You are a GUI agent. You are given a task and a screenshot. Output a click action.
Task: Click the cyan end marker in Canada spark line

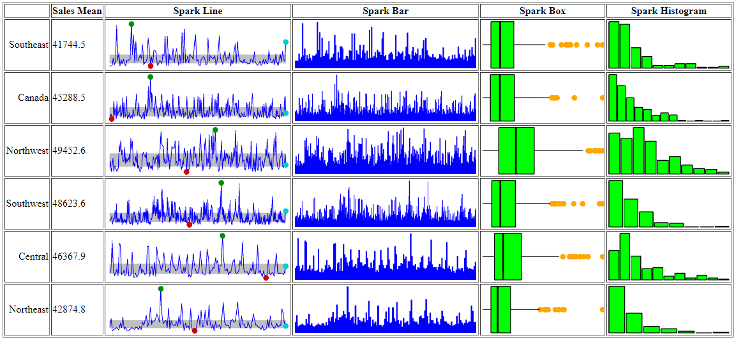pos(286,114)
